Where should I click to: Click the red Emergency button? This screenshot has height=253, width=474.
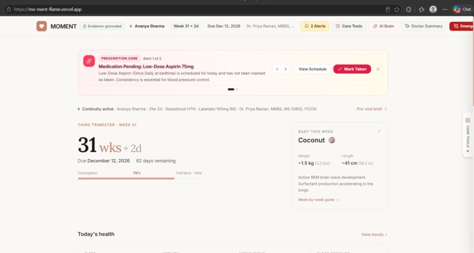click(462, 26)
